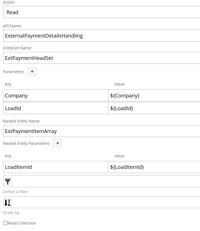This screenshot has width=200, height=231.
Task: Add a new parameter with plus icon
Action: tap(32, 71)
